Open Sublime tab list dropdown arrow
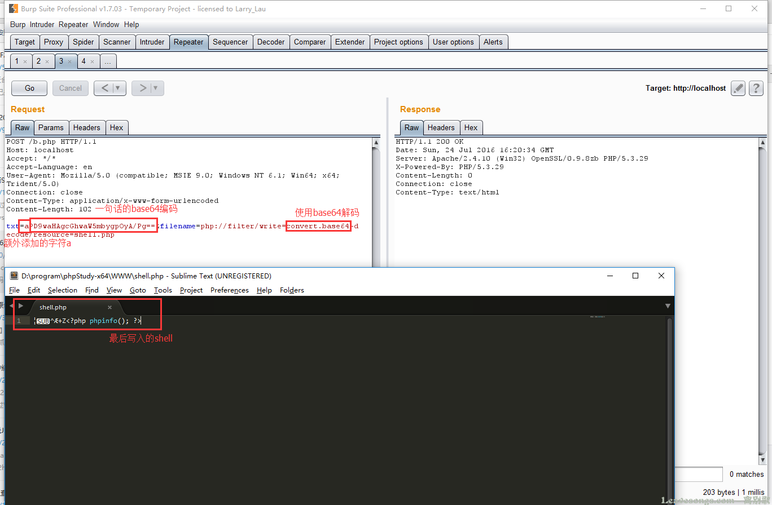Screen dimensions: 772x505 pos(668,306)
